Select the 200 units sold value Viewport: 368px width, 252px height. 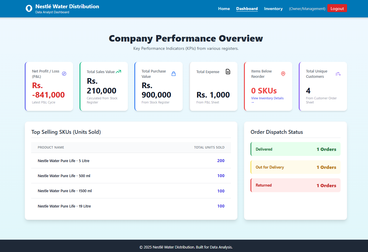(x=221, y=161)
